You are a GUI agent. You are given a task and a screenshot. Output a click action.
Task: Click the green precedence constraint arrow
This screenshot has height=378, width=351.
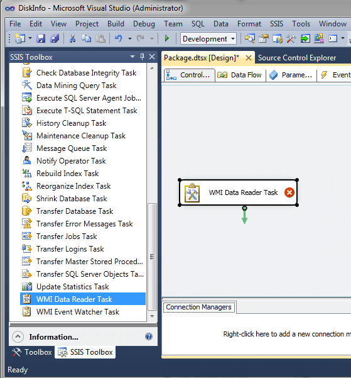244,215
